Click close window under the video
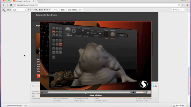This screenshot has width=191, height=107. (95, 95)
